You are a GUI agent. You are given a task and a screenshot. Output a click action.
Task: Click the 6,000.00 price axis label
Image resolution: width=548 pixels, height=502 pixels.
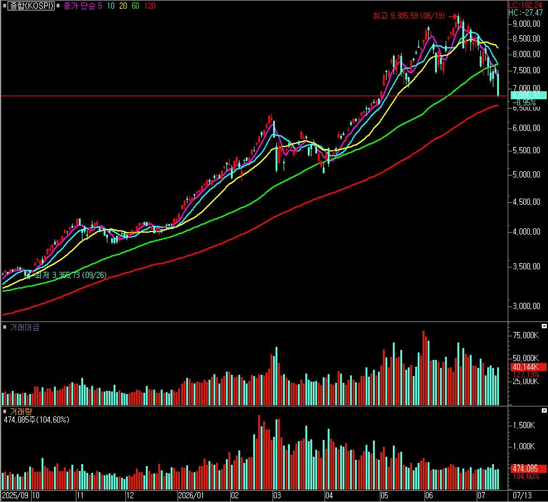tap(526, 128)
